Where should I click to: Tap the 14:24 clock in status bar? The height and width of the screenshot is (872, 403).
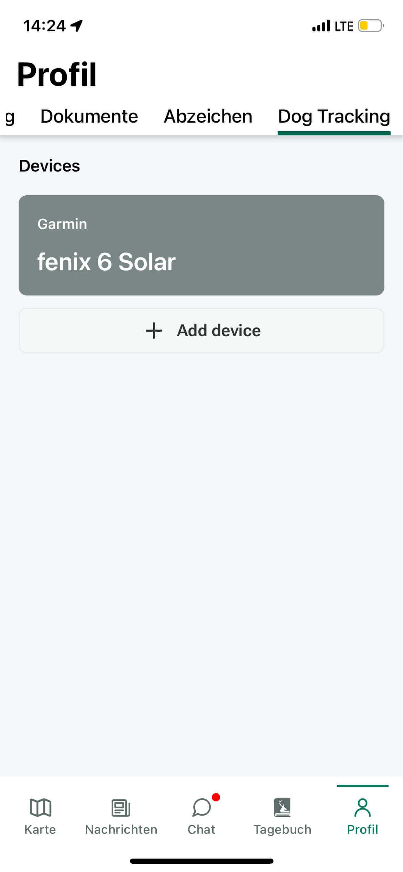(44, 26)
